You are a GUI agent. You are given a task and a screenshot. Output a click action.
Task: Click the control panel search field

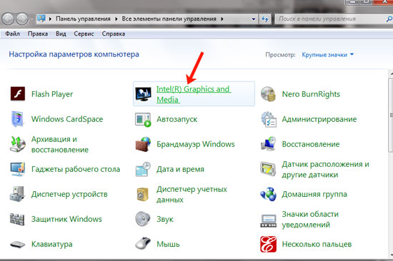[x=330, y=19]
